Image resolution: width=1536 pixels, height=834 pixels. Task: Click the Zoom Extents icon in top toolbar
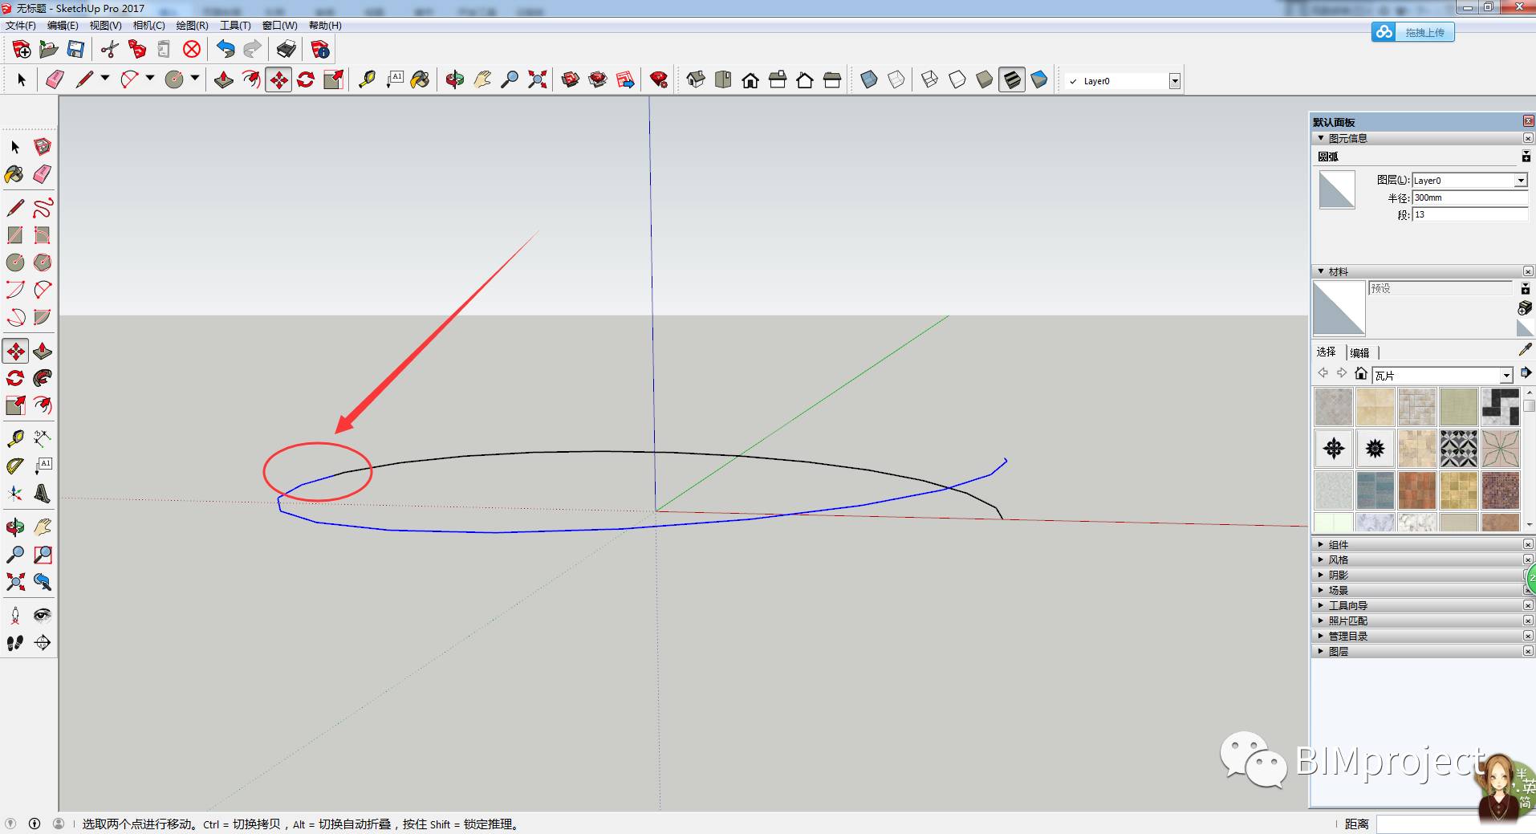[537, 79]
